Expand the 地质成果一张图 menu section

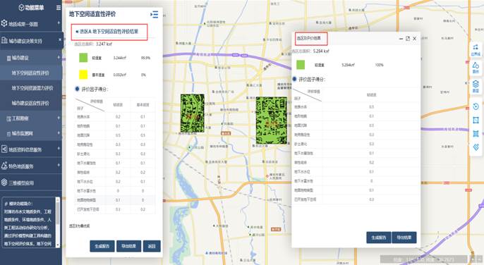pos(31,23)
